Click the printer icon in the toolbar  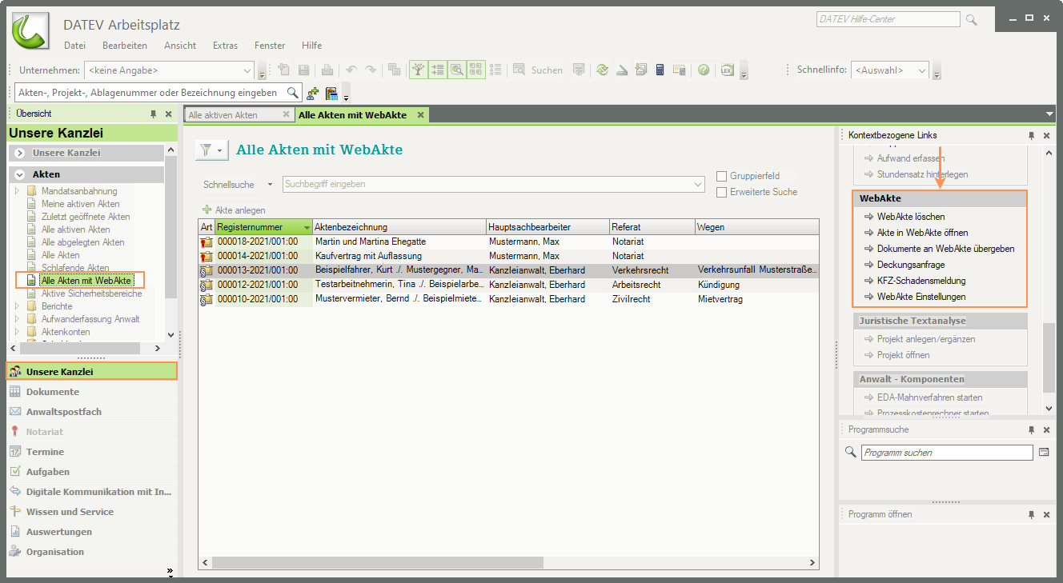pyautogui.click(x=327, y=70)
